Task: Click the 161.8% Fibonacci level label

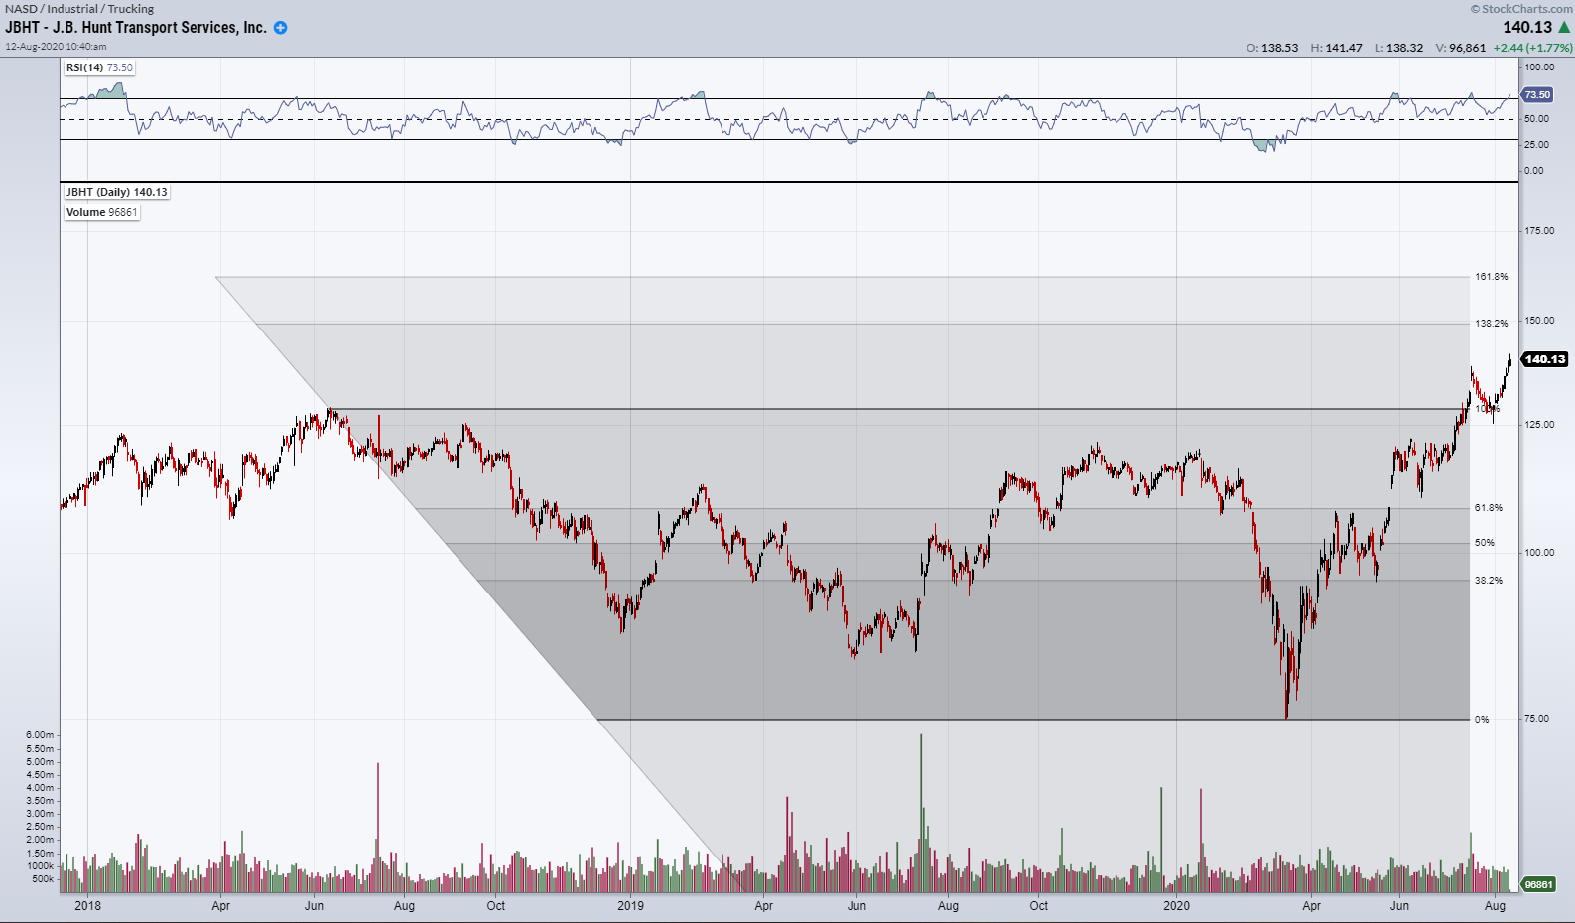Action: coord(1491,277)
